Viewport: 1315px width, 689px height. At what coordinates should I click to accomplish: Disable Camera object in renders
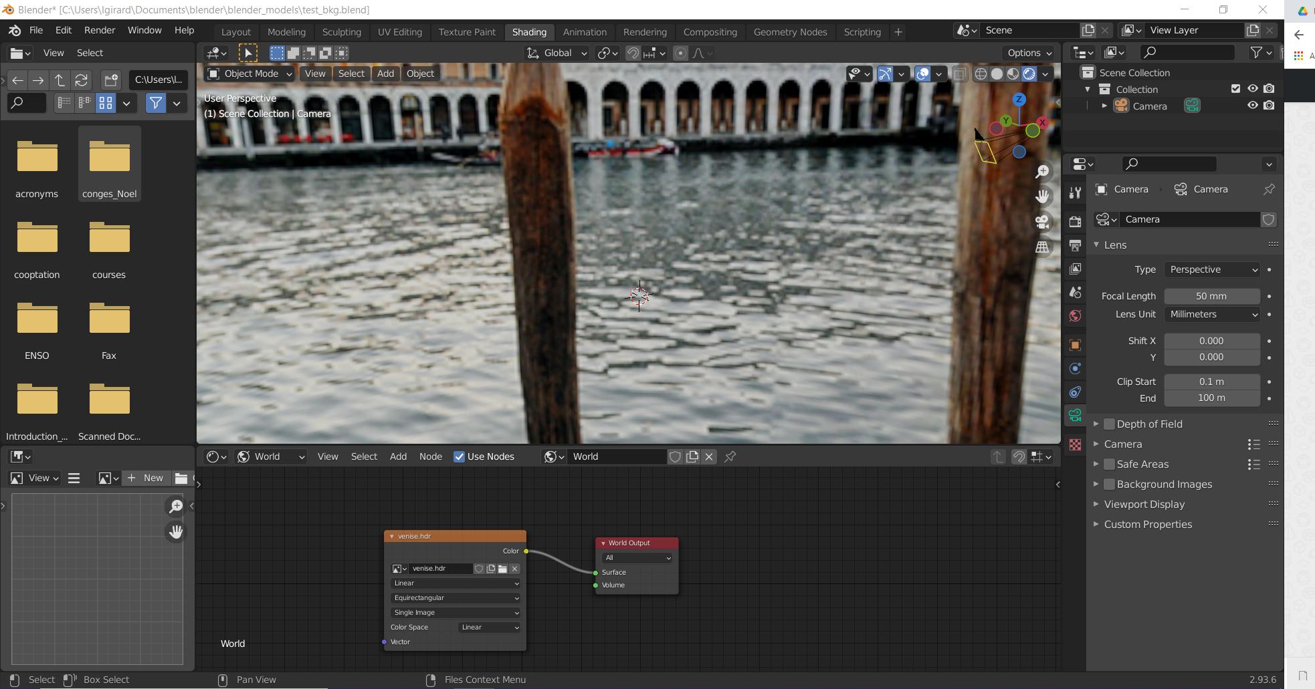pos(1269,106)
